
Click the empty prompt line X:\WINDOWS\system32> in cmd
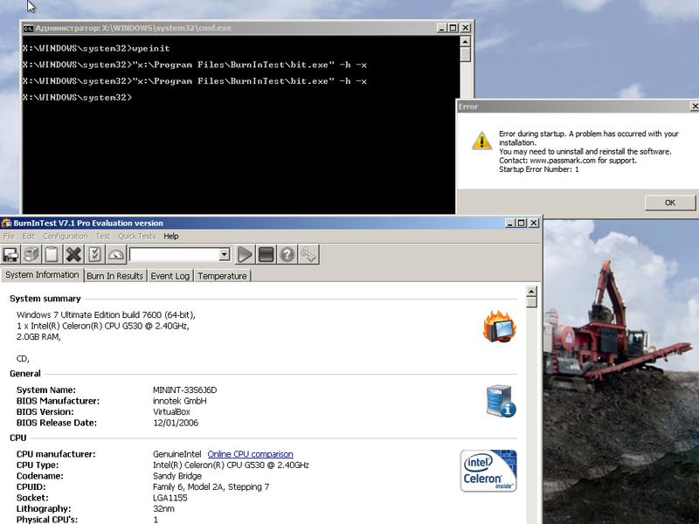pyautogui.click(x=78, y=98)
